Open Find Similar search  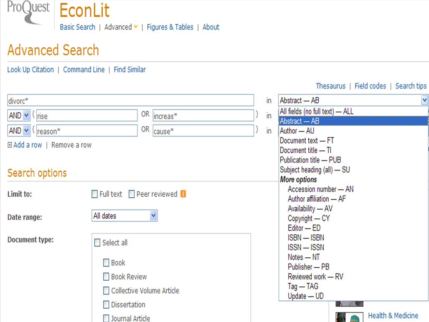[129, 70]
